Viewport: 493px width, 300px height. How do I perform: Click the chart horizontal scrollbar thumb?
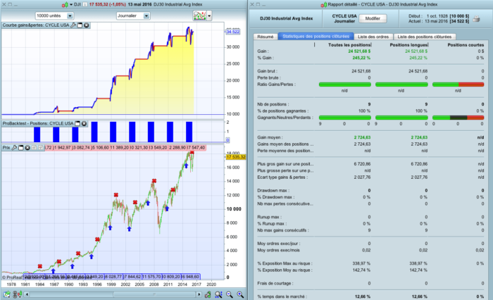154,294
